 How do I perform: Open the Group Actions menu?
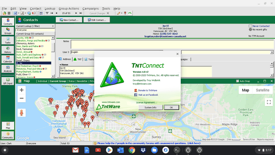tap(69, 8)
